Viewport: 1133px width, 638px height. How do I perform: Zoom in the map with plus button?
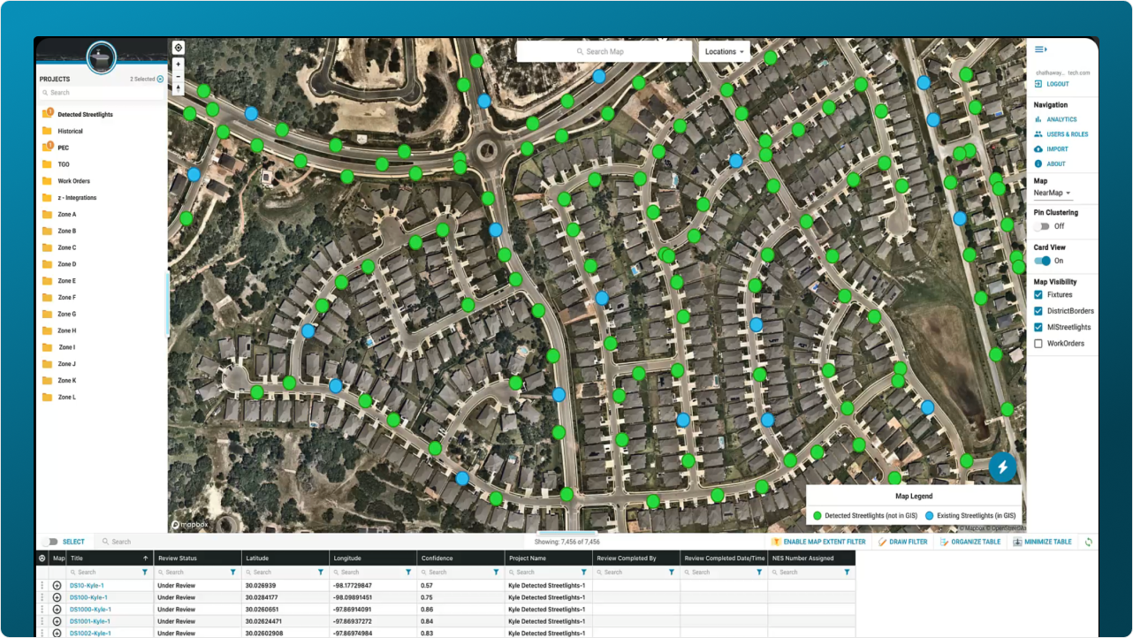pos(179,65)
